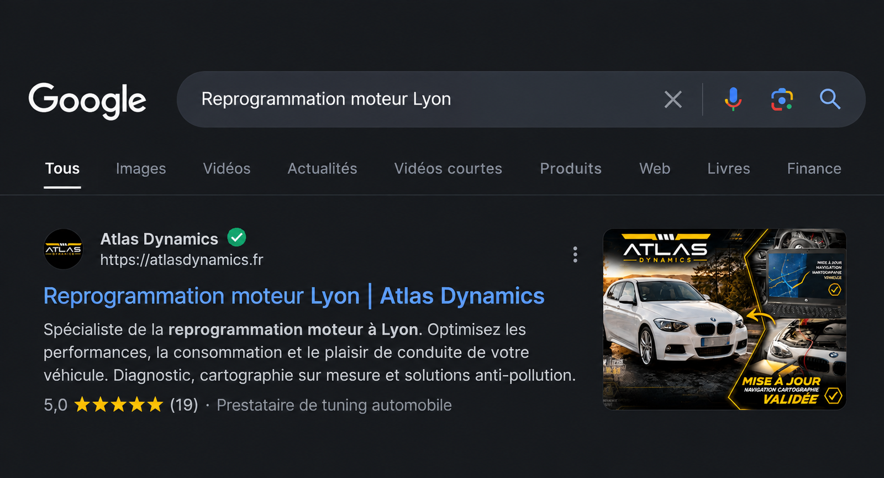Screen dimensions: 884x478
Task: Open the Vidéos tab
Action: (227, 169)
